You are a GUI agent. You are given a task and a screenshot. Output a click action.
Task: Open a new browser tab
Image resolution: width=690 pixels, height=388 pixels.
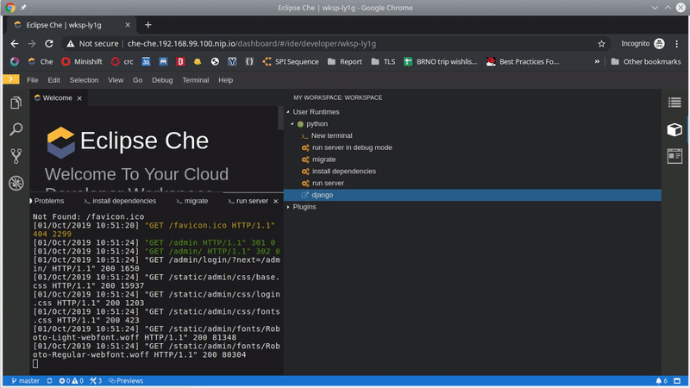(147, 25)
